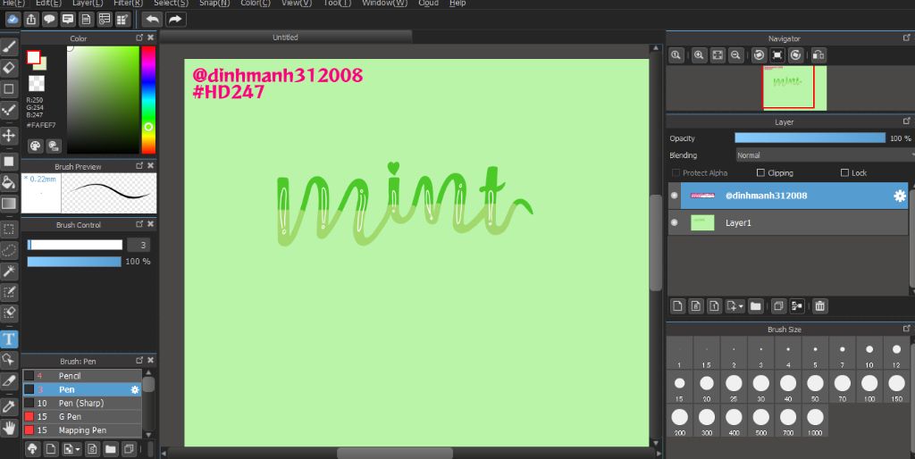Open the add-layer dropdown arrow
Viewport: 915px width, 459px height.
(x=741, y=306)
